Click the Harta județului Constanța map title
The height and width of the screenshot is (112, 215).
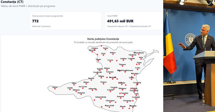pos(103,39)
